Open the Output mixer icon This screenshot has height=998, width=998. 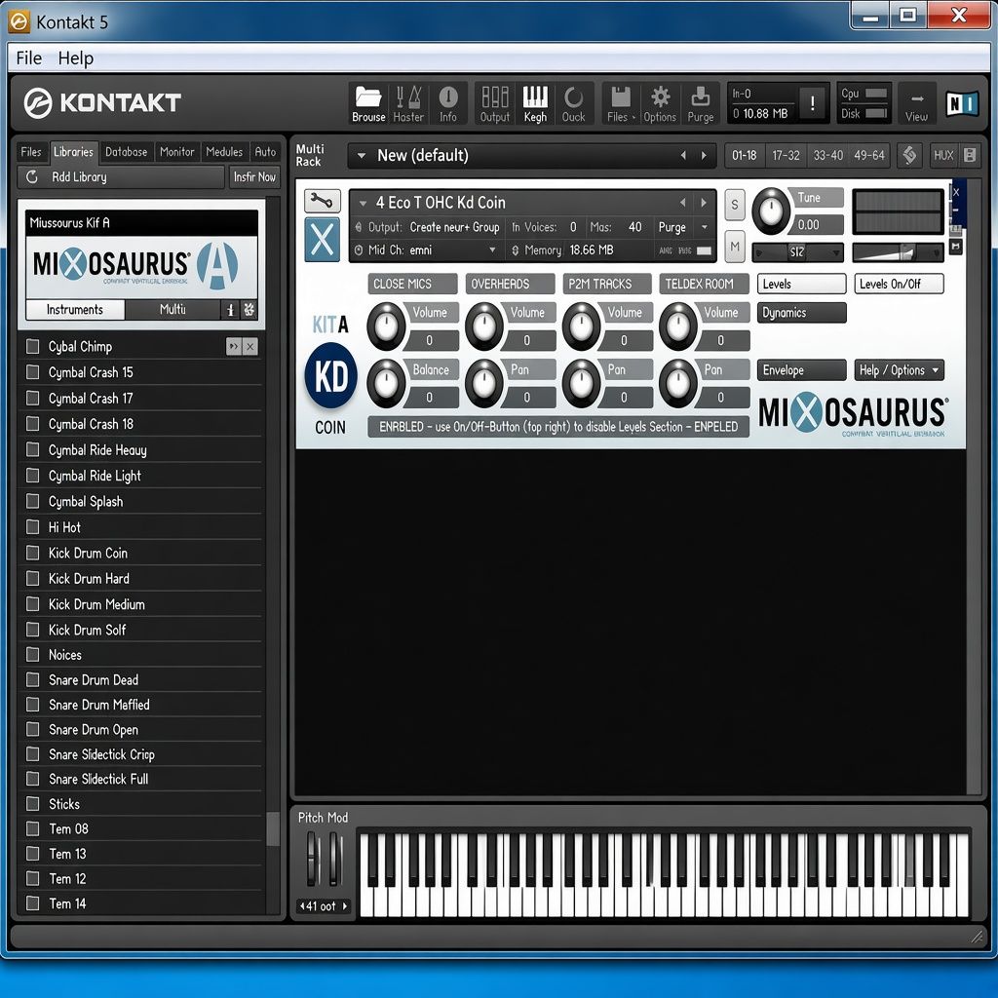click(x=494, y=96)
